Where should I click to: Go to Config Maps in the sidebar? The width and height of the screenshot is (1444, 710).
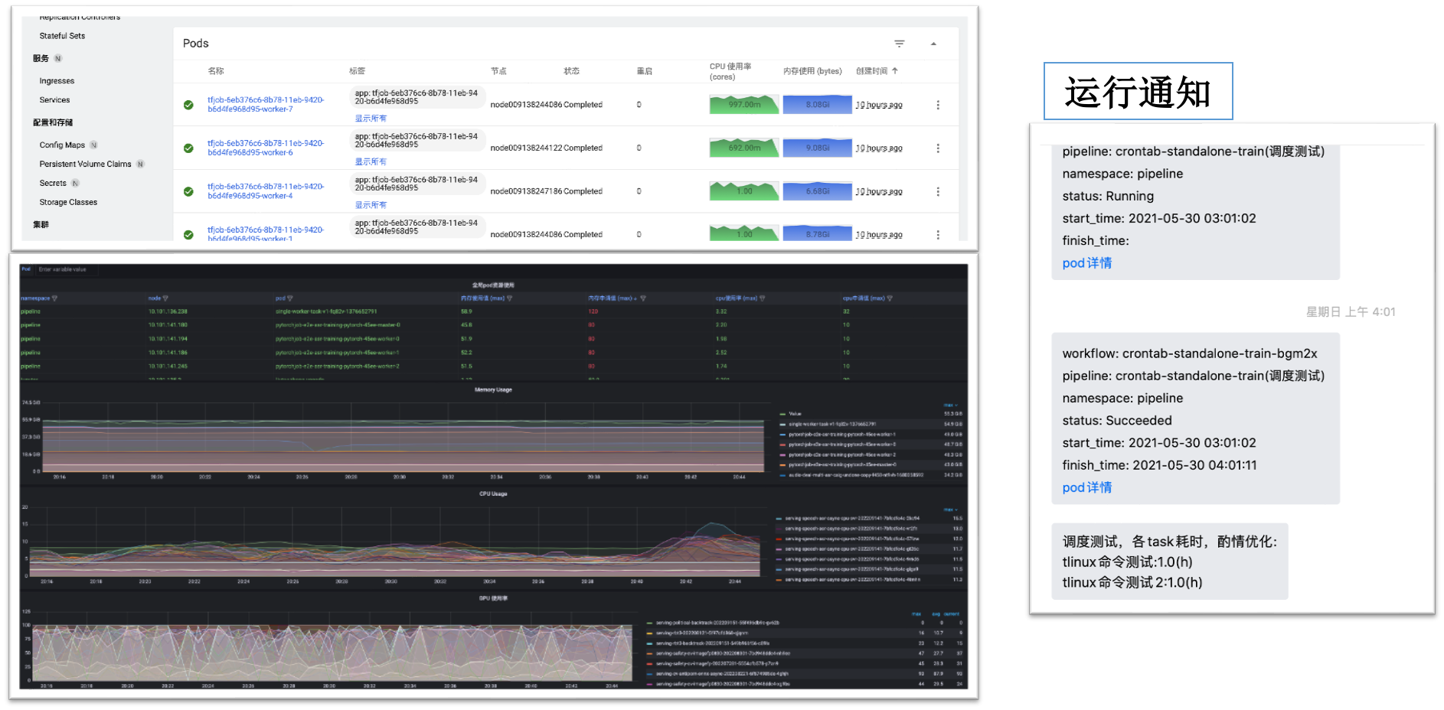(62, 145)
